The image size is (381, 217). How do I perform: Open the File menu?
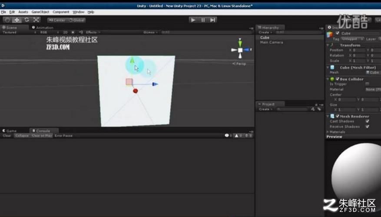click(3, 12)
